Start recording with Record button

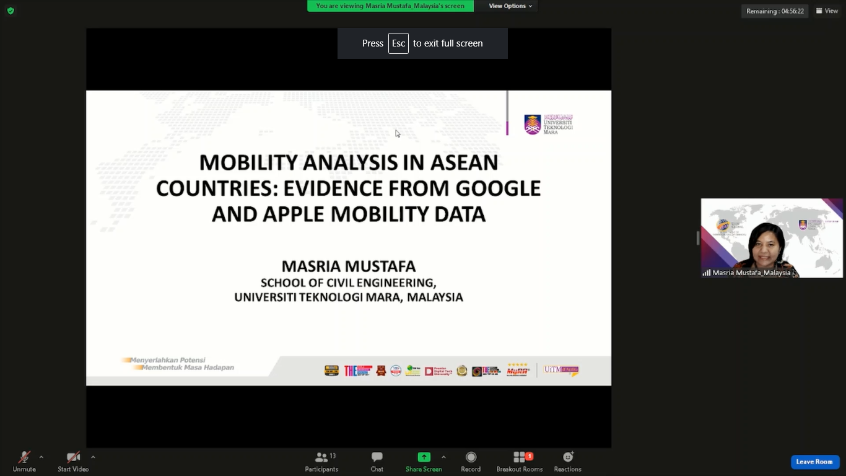[471, 462]
